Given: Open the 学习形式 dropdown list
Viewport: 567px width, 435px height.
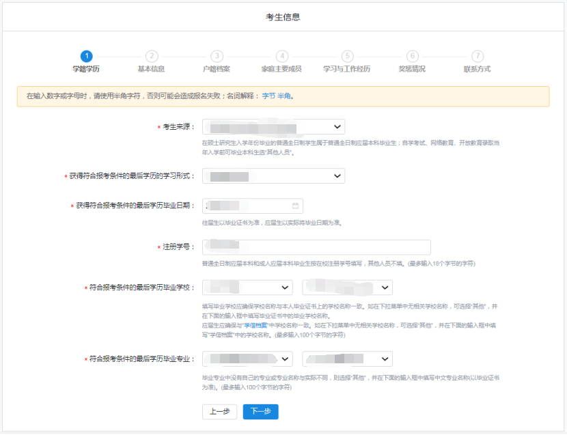Looking at the screenshot, I should point(273,176).
